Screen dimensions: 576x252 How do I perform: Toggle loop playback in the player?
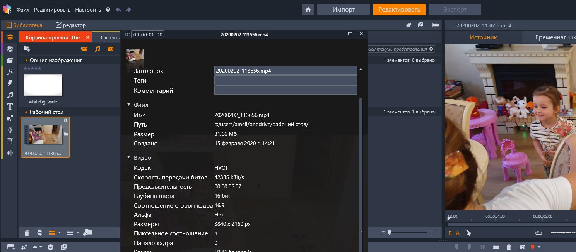point(538,233)
